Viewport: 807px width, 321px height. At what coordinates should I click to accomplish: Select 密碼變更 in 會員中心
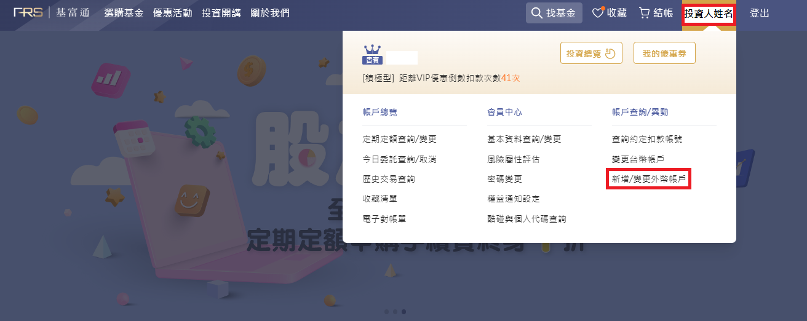tap(504, 179)
